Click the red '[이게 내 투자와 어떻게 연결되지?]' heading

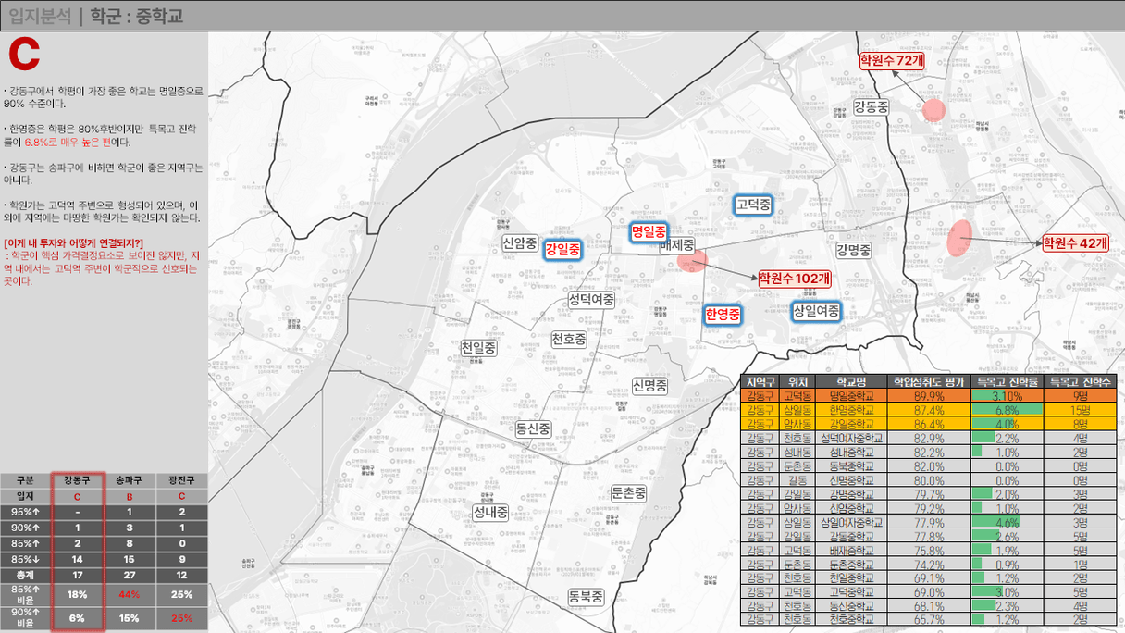tap(73, 243)
